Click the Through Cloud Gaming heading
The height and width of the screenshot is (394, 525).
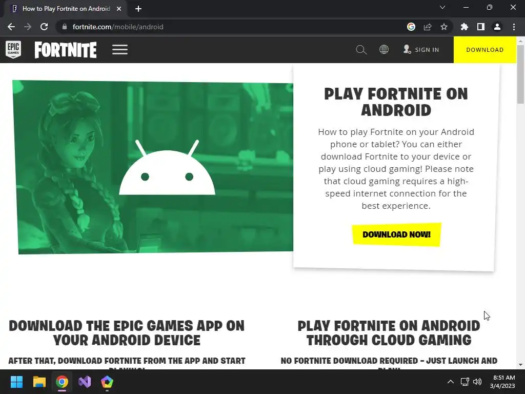(389, 332)
